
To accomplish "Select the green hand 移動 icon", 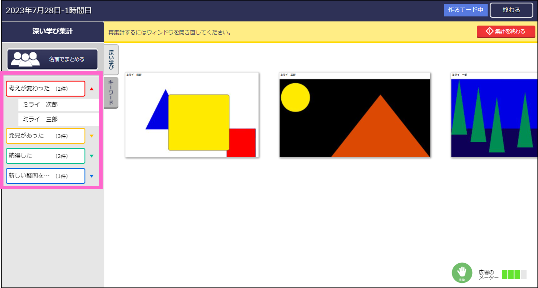I will (x=462, y=272).
